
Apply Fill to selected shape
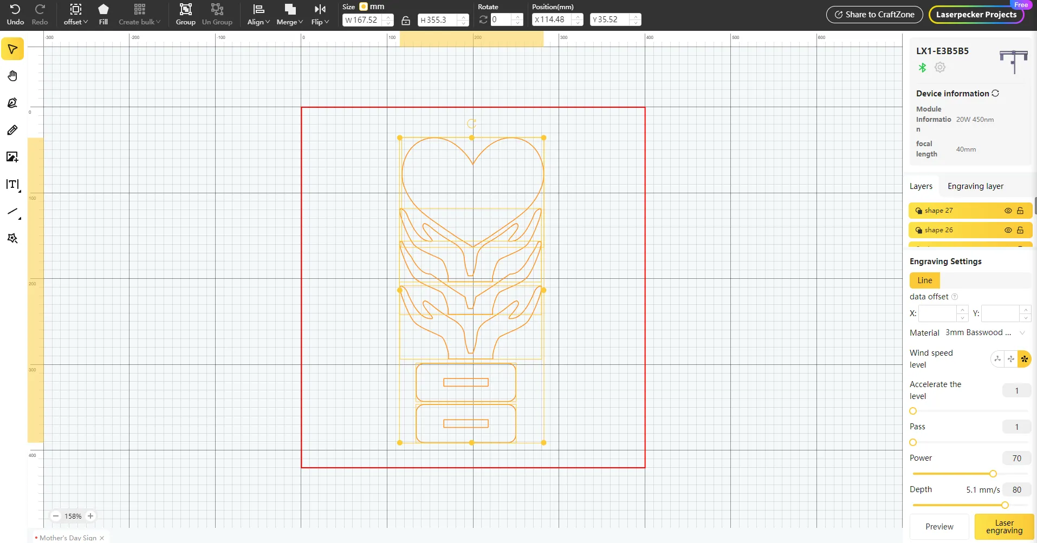click(x=103, y=15)
